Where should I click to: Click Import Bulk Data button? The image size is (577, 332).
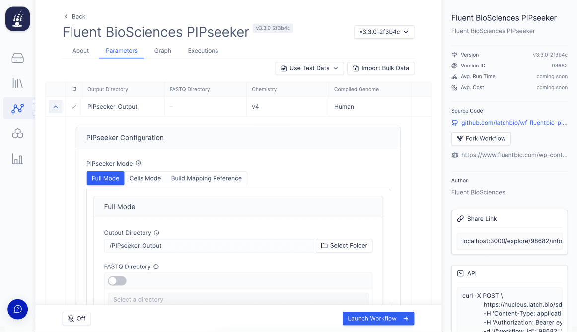(x=381, y=68)
